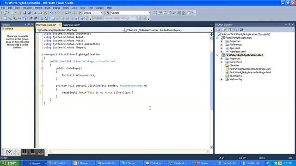Click the editor vertical scrollbar thumb
The width and height of the screenshot is (296, 166).
tap(211, 81)
